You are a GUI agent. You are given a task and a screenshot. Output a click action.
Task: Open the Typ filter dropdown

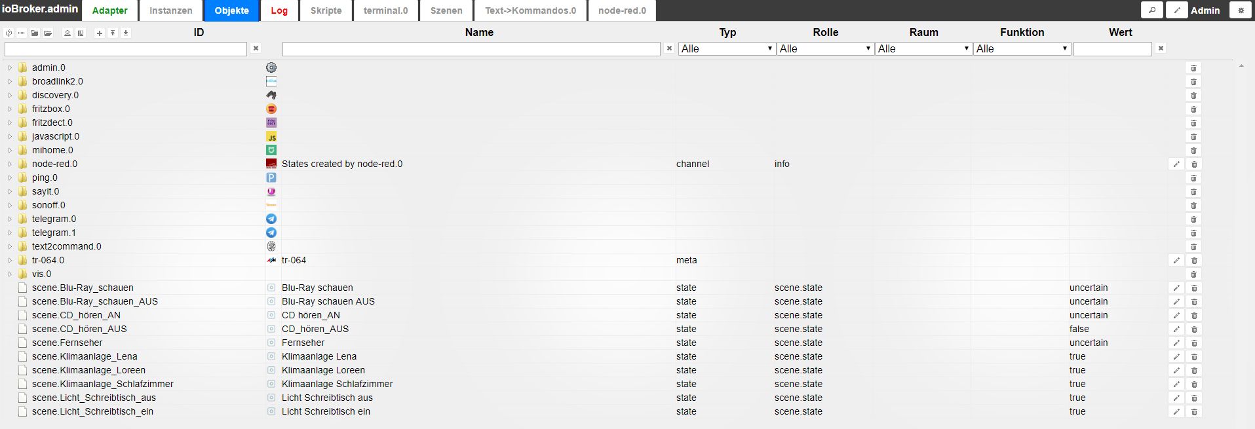[727, 48]
